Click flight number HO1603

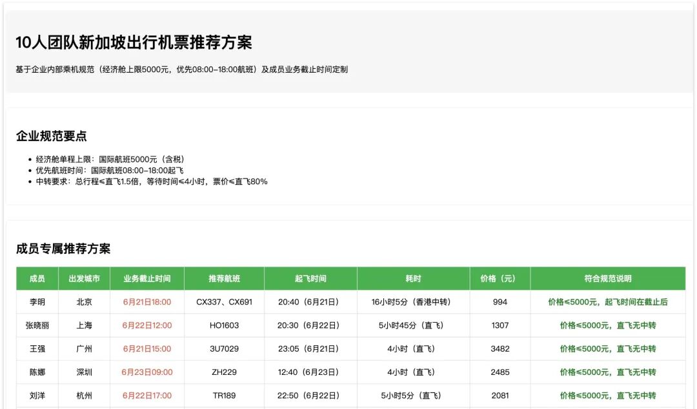224,326
